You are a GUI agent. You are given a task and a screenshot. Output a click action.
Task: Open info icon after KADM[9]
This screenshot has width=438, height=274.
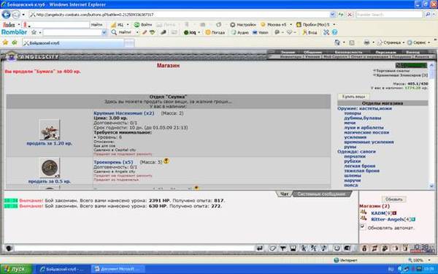(x=394, y=213)
